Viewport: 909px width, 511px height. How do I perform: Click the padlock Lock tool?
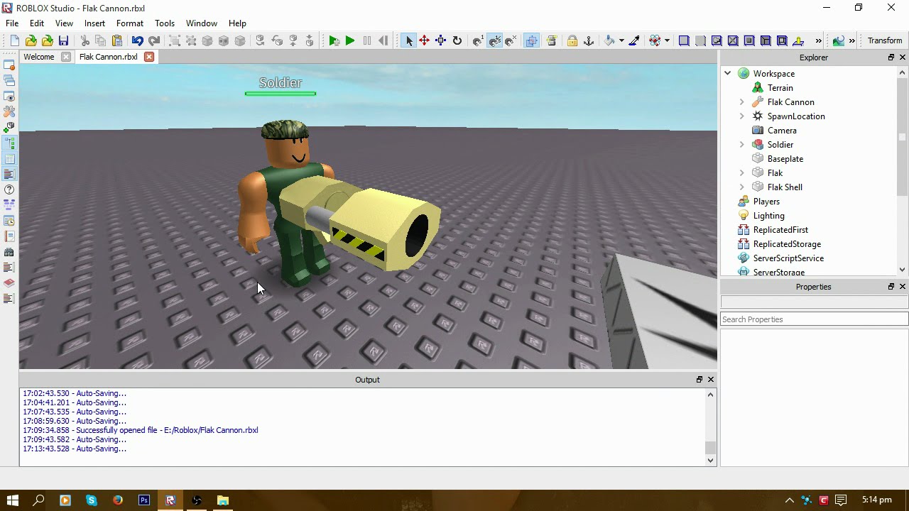(572, 41)
